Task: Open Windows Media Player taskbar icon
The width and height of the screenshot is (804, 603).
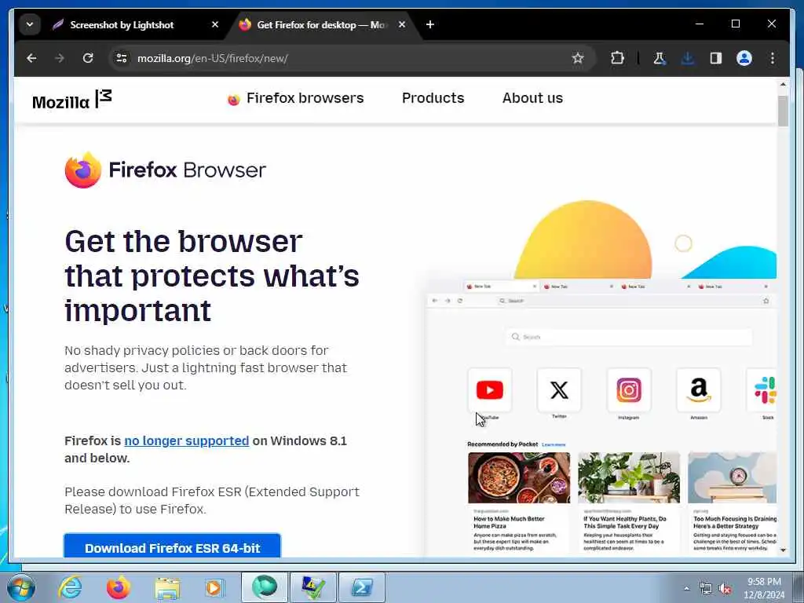Action: click(214, 587)
